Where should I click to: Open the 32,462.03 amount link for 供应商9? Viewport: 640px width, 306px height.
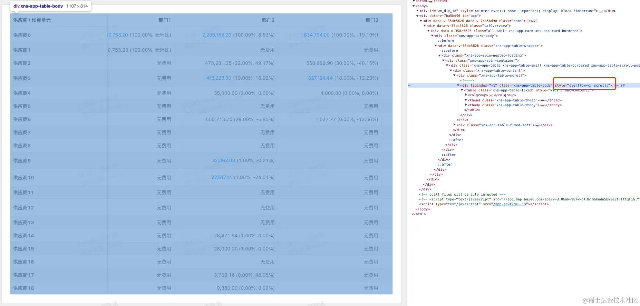coord(223,160)
